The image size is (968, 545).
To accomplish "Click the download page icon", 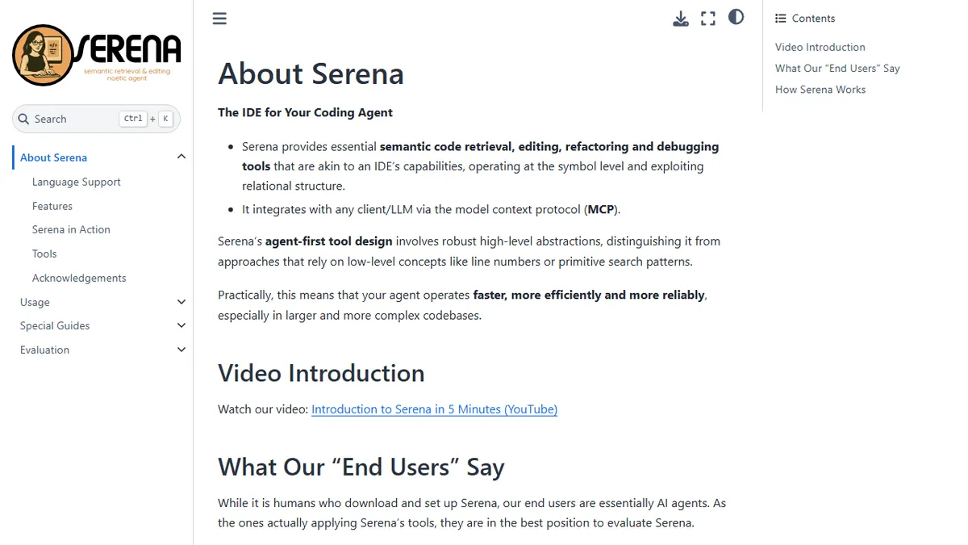I will [681, 19].
